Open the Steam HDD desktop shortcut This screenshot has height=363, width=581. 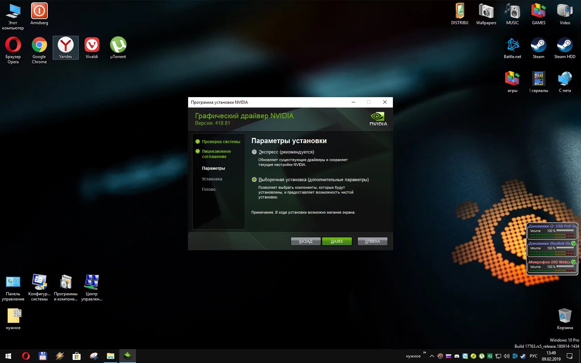coord(565,48)
